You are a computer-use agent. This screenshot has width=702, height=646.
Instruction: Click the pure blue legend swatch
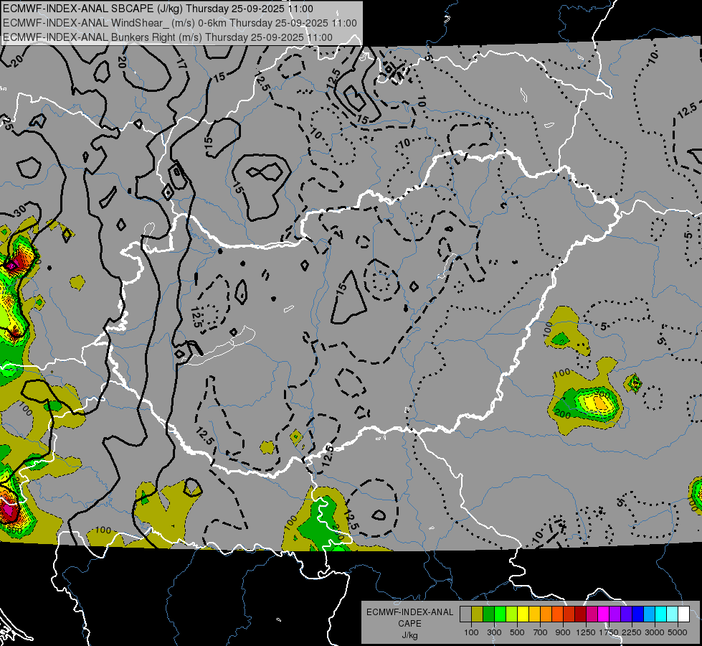(638, 614)
